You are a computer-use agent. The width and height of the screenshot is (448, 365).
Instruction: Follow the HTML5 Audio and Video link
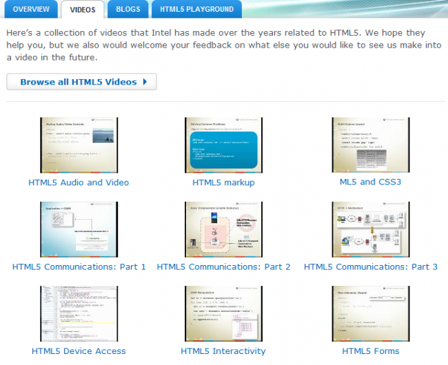click(79, 182)
